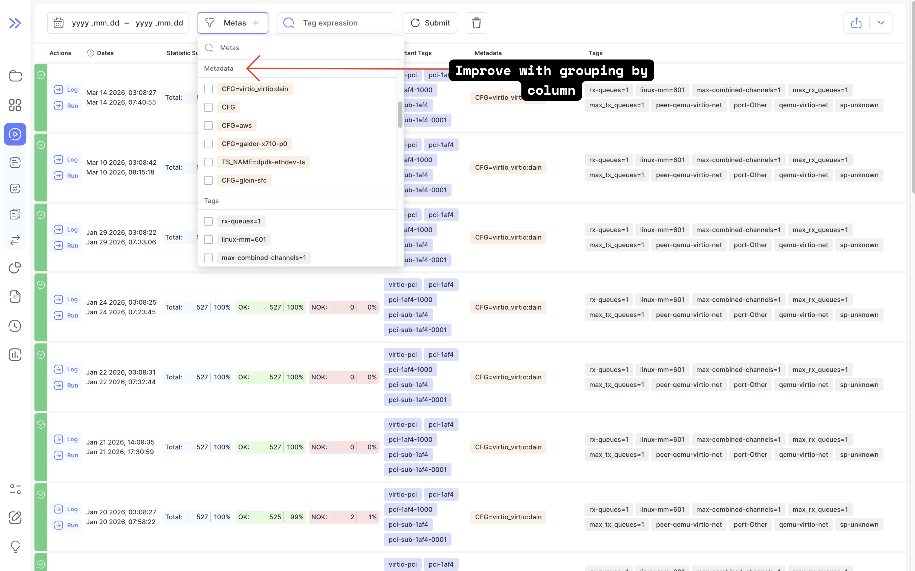Click the lightbulb icon in sidebar
The height and width of the screenshot is (571, 915).
pyautogui.click(x=15, y=546)
